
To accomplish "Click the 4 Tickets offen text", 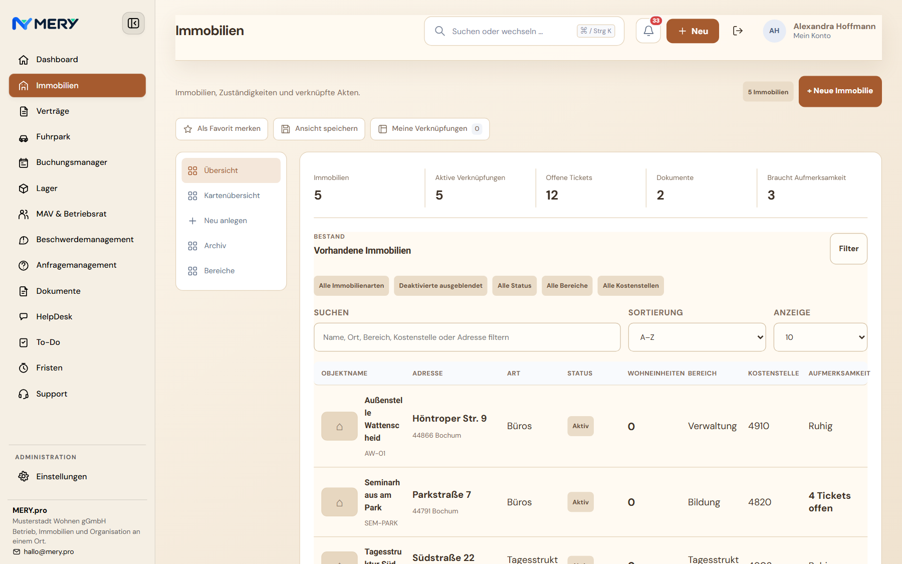I will point(830,502).
